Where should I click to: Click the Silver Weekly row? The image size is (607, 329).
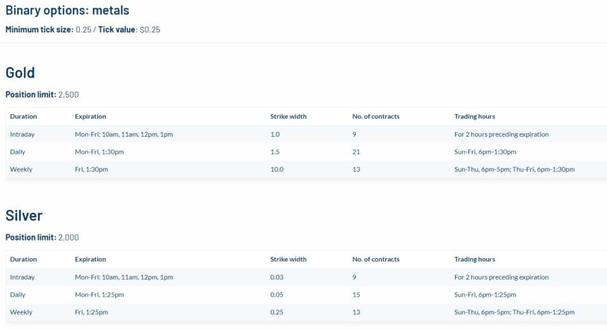click(306, 312)
